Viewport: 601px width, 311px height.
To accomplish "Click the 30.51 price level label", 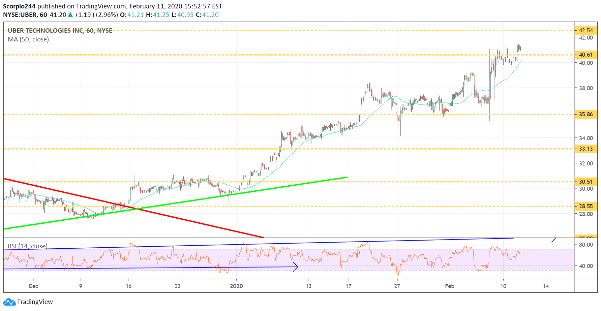I will tap(586, 182).
